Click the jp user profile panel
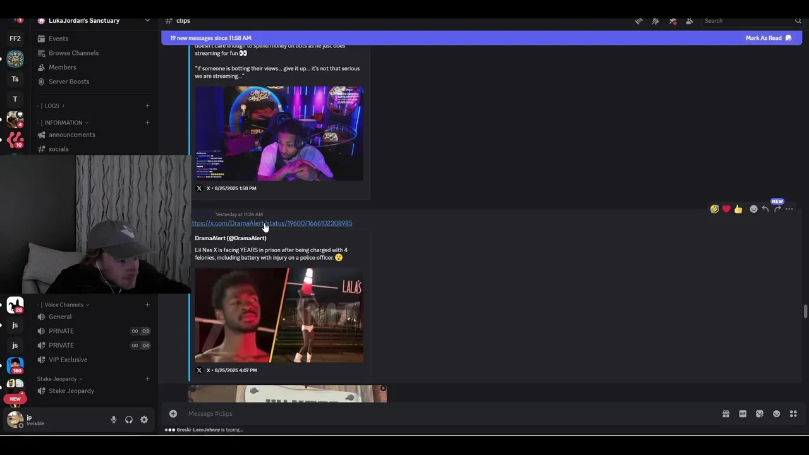The width and height of the screenshot is (809, 455). [56, 420]
